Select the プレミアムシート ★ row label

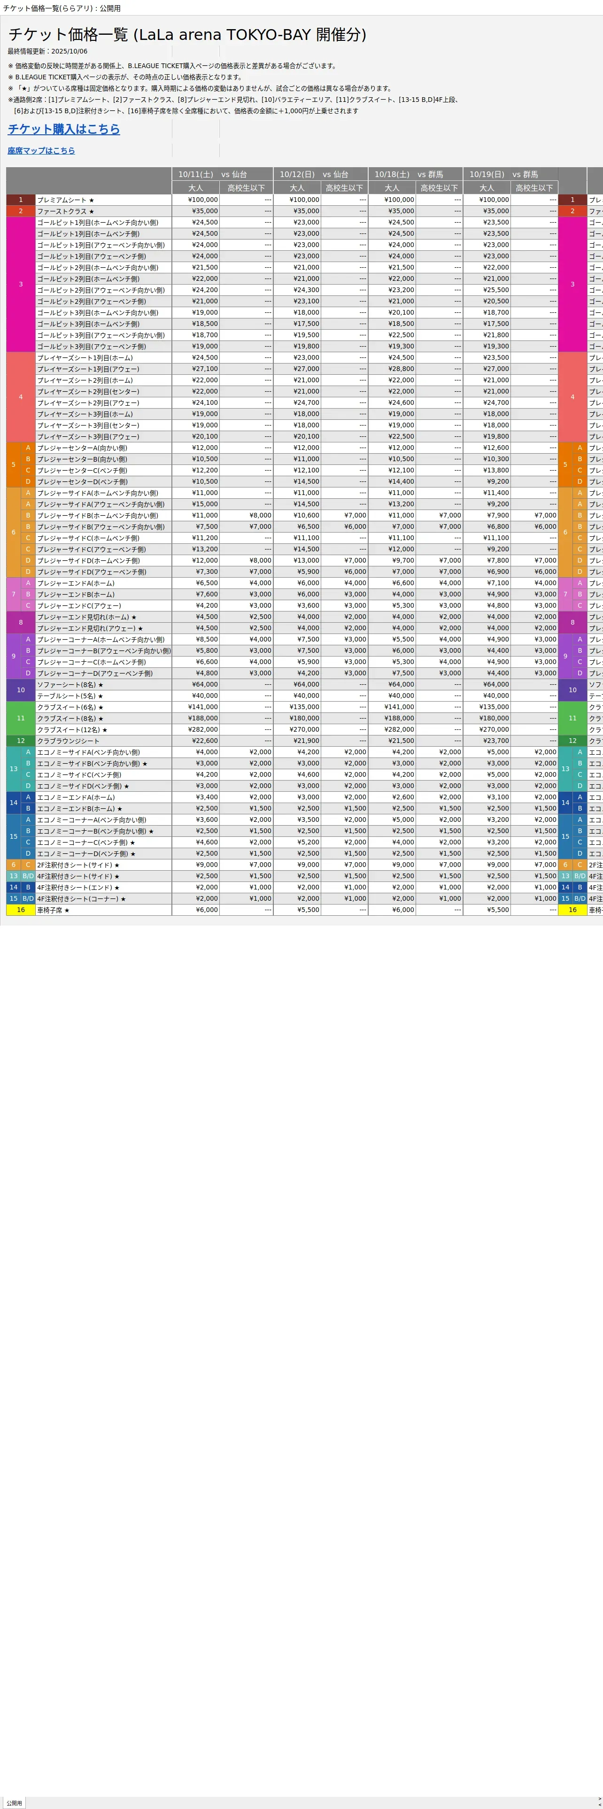tap(103, 200)
